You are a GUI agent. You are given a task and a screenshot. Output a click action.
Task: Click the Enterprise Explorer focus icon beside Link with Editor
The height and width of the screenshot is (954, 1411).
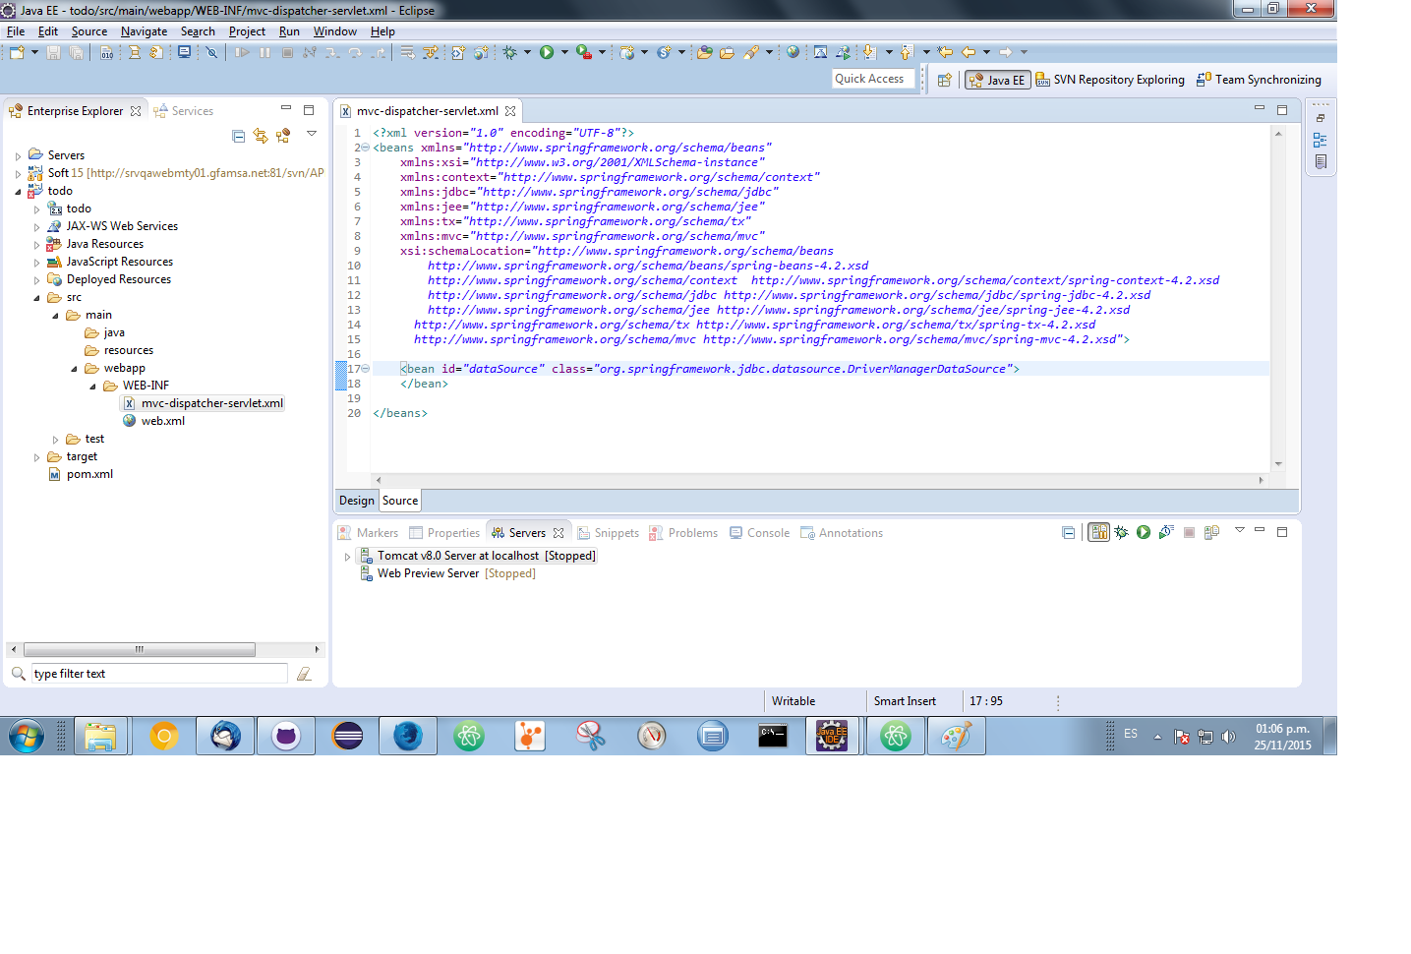pos(283,136)
